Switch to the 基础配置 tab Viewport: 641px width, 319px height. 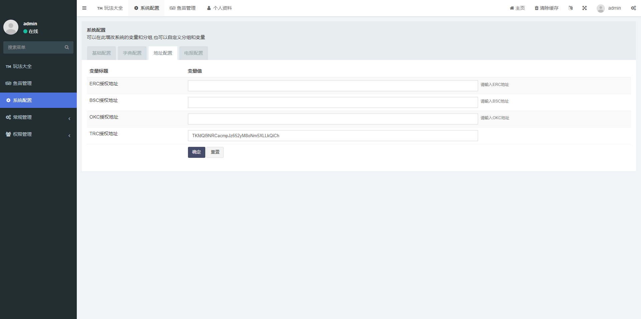tap(101, 53)
